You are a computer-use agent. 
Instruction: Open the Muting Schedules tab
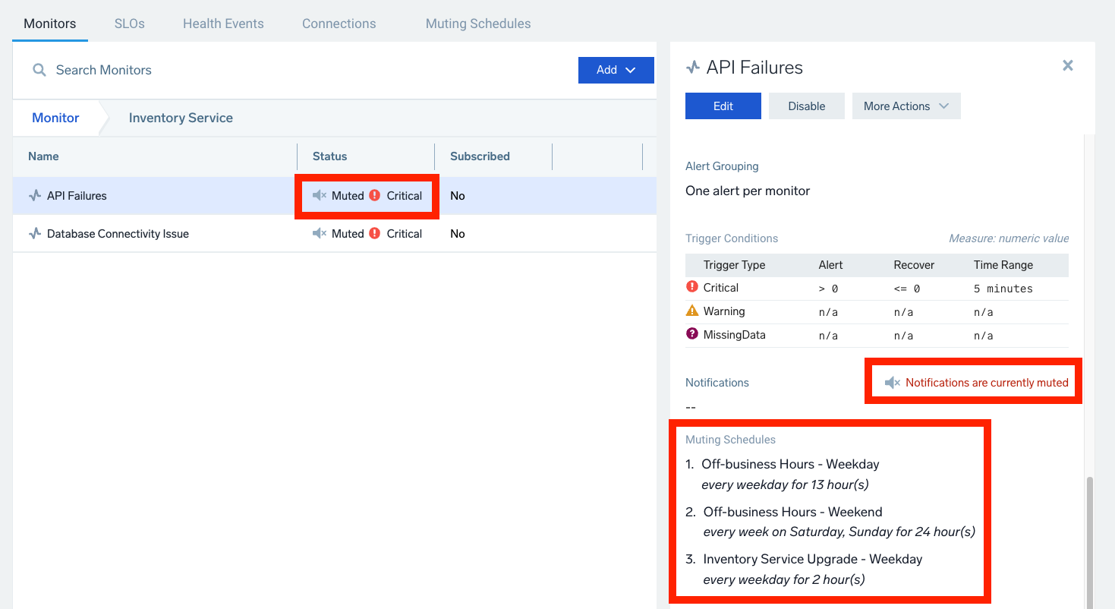[477, 24]
